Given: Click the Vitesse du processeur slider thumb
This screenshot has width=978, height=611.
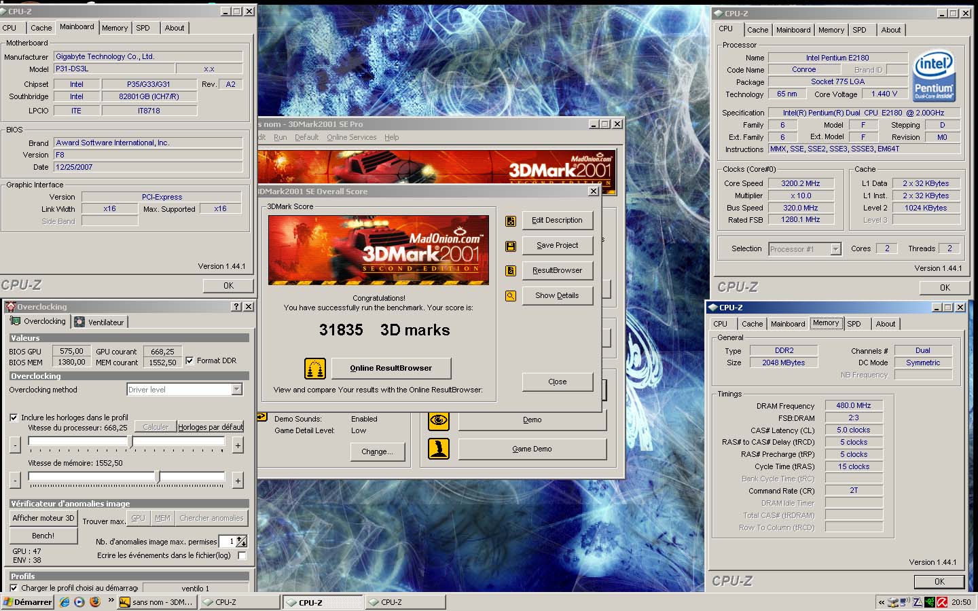Looking at the screenshot, I should pos(130,441).
